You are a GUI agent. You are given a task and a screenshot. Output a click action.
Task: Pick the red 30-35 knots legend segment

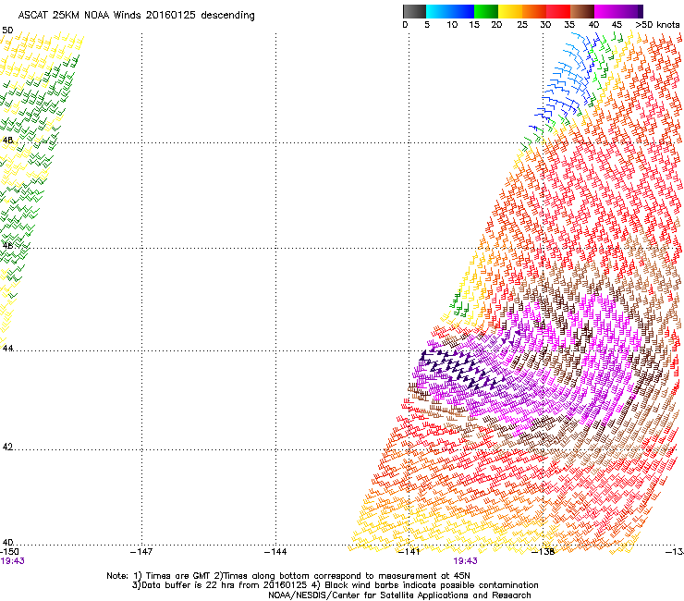click(558, 11)
